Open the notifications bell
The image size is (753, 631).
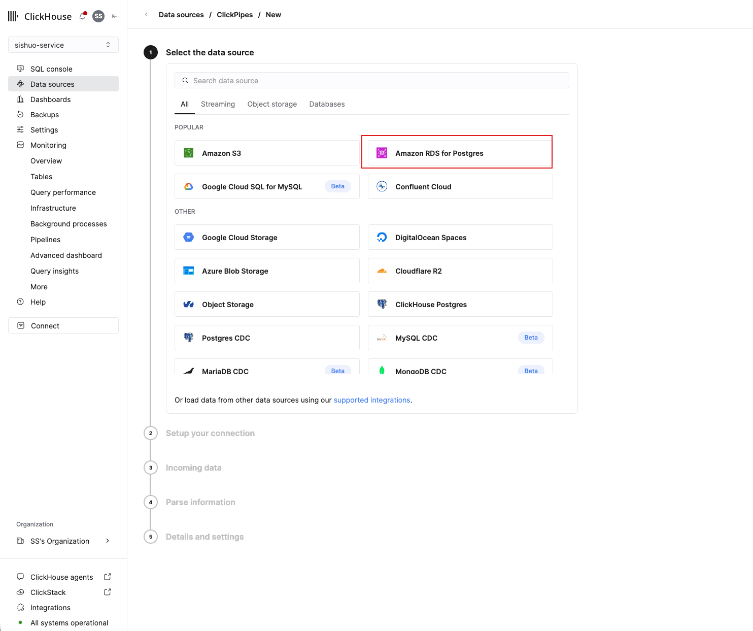pyautogui.click(x=83, y=16)
